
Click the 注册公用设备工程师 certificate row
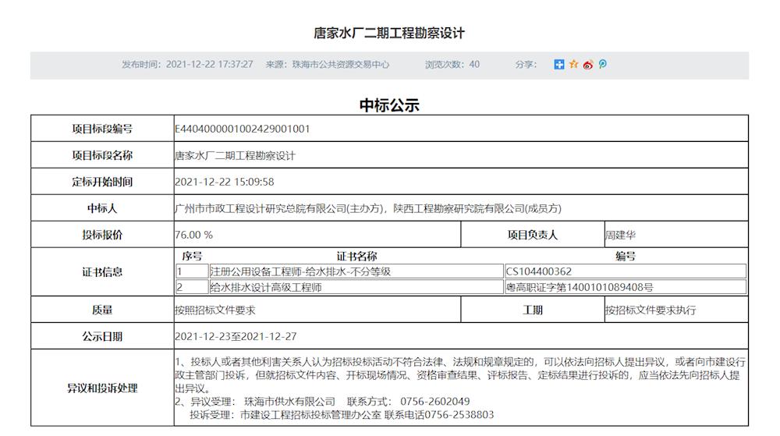[x=300, y=271]
